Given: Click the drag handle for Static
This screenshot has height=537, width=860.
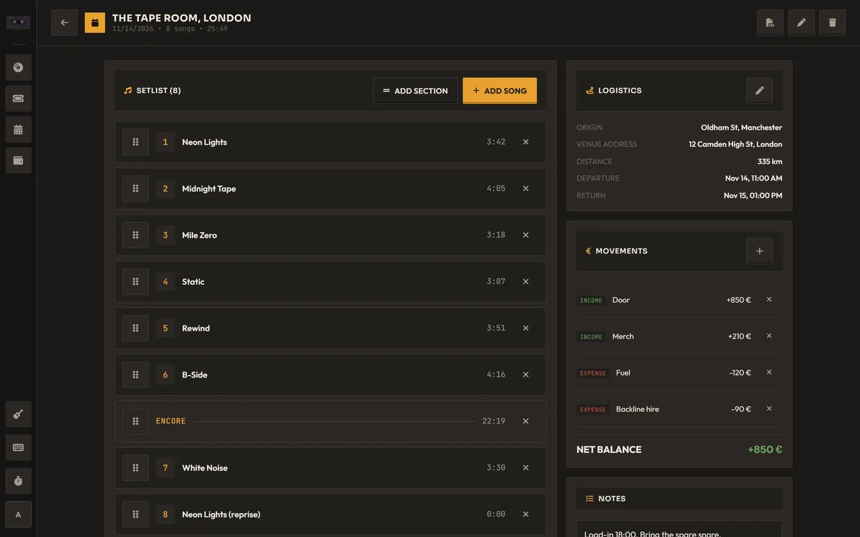Looking at the screenshot, I should (135, 281).
